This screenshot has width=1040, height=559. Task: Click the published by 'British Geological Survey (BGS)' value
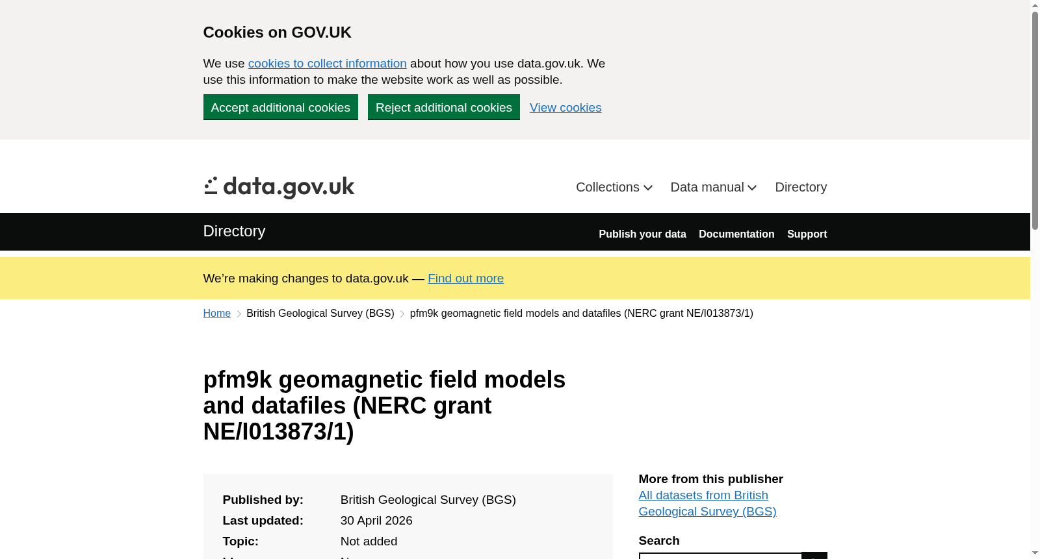[x=428, y=500]
